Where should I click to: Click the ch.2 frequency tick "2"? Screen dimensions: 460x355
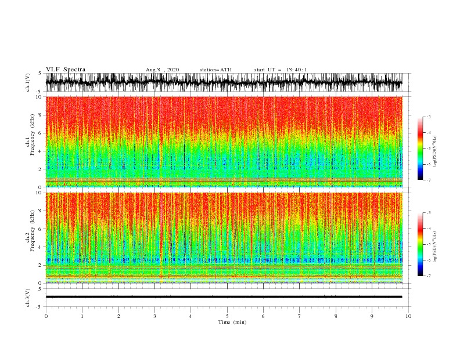41,265
